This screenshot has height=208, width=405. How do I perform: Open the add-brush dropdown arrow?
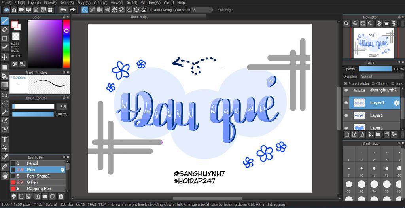point(29,197)
